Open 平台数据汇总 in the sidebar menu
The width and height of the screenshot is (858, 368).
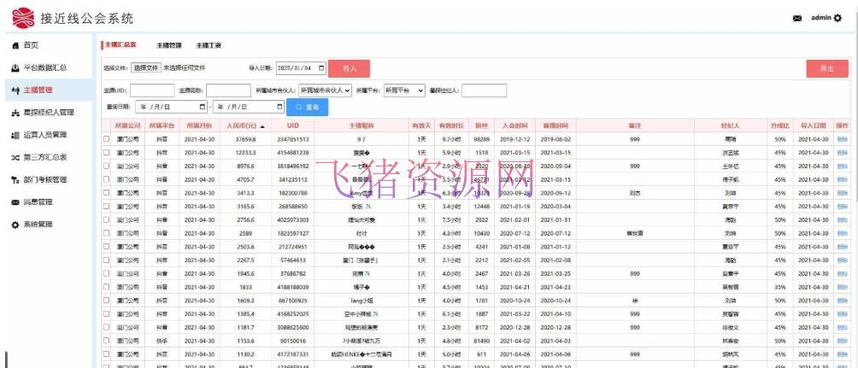45,68
